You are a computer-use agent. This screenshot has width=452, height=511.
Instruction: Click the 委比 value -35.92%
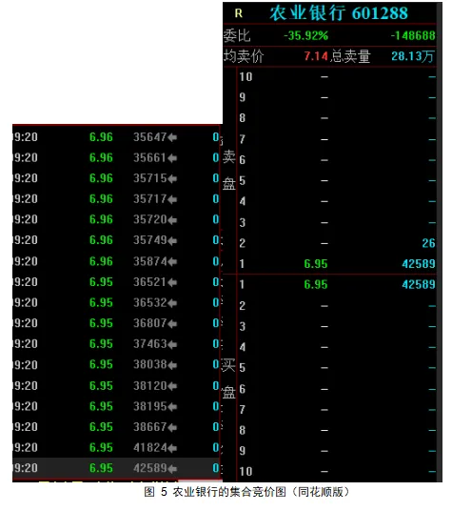[306, 35]
